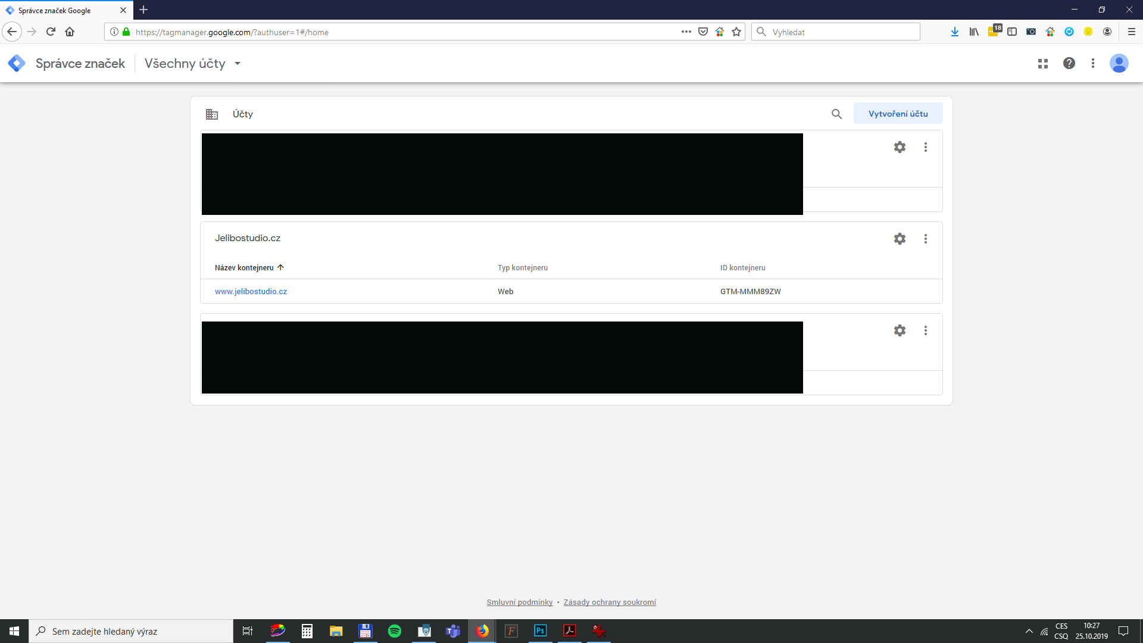Click the Vytvoření účtu button

898,114
